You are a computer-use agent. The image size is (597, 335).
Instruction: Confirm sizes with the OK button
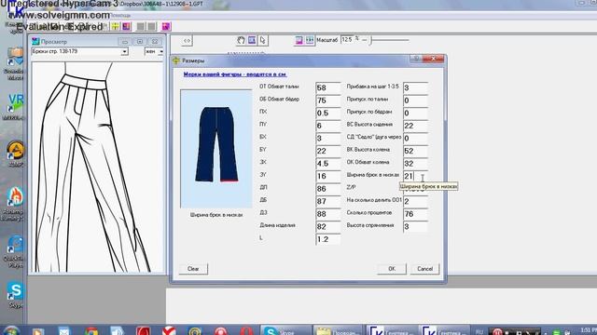(x=392, y=269)
